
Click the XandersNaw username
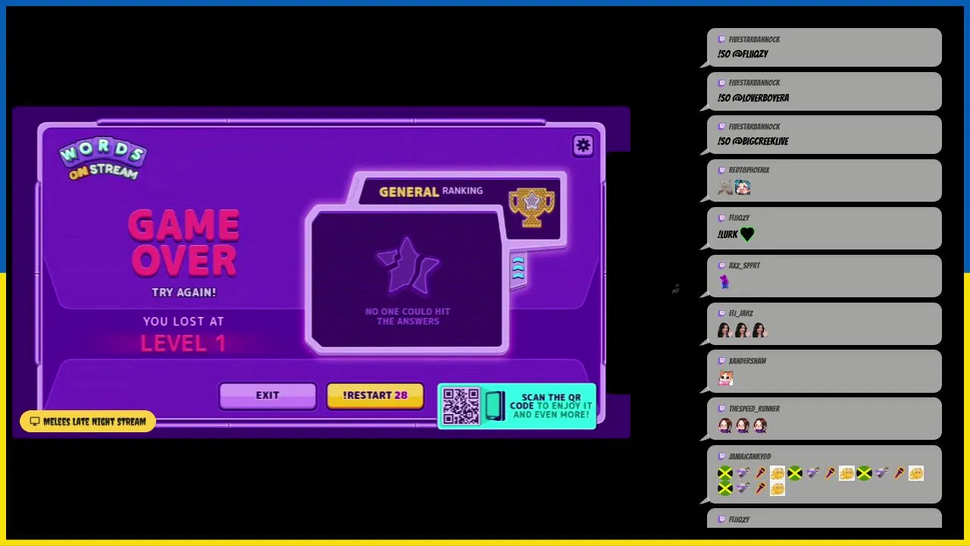coord(747,361)
